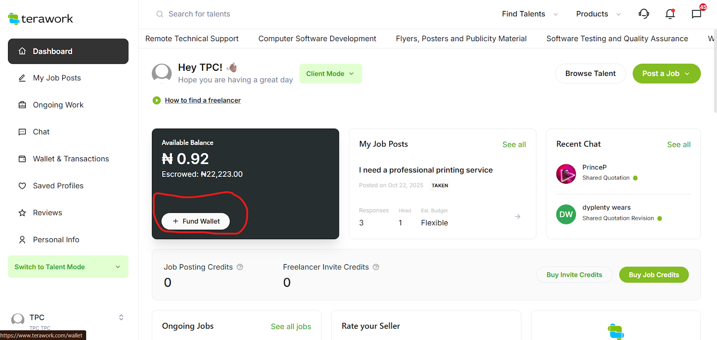Open the Find Talents dropdown menu
The height and width of the screenshot is (340, 717).
[x=529, y=14]
